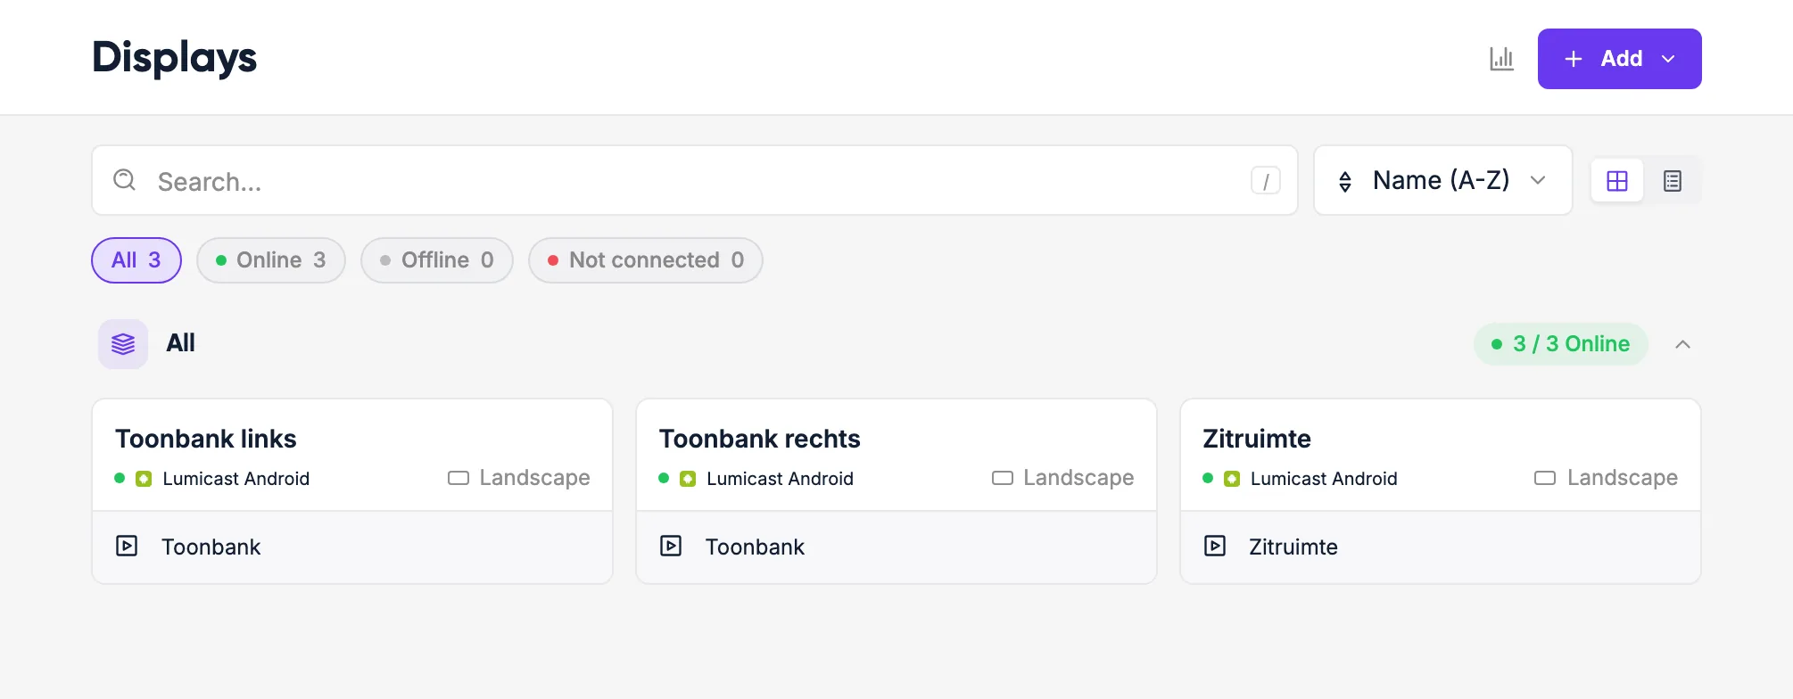Click the layers icon beside All group
Viewport: 1793px width, 699px height.
pyautogui.click(x=123, y=344)
